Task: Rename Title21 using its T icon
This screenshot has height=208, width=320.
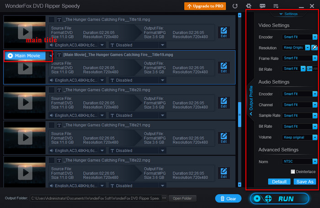Action: click(x=59, y=125)
